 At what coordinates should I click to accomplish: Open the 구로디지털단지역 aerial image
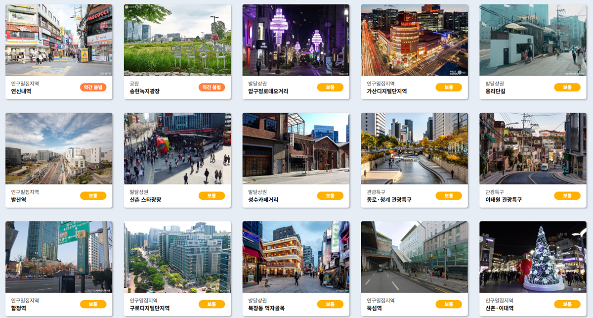coord(177,257)
